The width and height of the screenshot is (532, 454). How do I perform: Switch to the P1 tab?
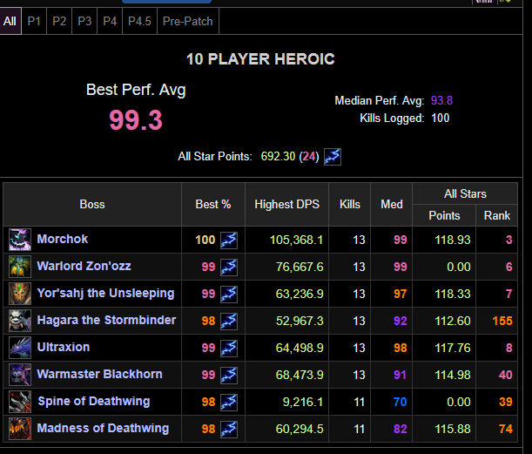pyautogui.click(x=34, y=21)
